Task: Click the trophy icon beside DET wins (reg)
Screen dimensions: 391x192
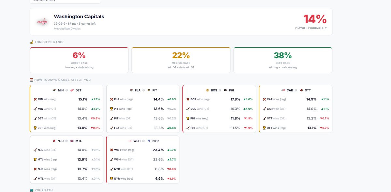Action: click(x=35, y=128)
